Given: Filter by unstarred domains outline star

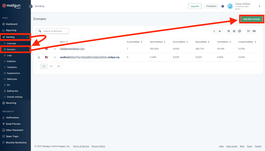Looking at the screenshot, I should (214, 31).
